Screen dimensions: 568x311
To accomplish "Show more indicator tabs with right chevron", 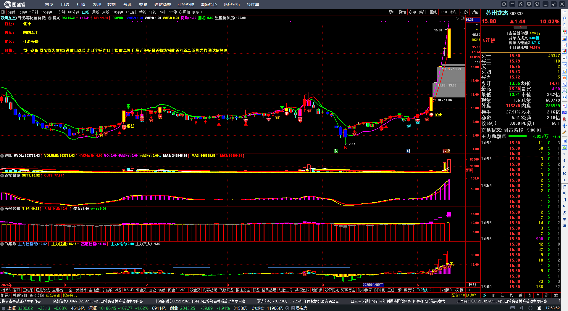I will coord(431,290).
